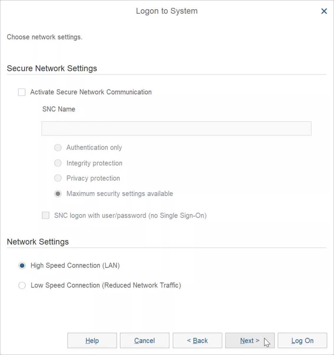
Task: Select Maximum security settings available option
Action: (58, 194)
